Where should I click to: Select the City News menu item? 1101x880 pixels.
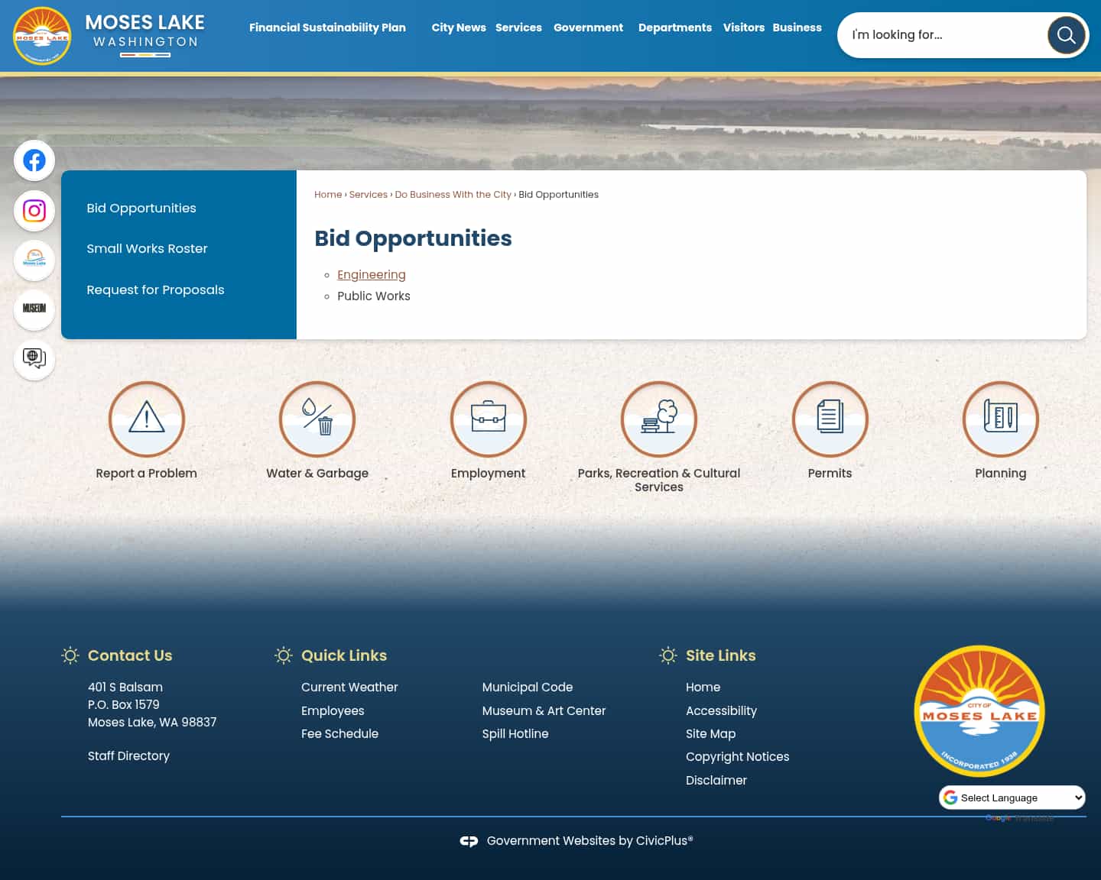[x=458, y=27]
